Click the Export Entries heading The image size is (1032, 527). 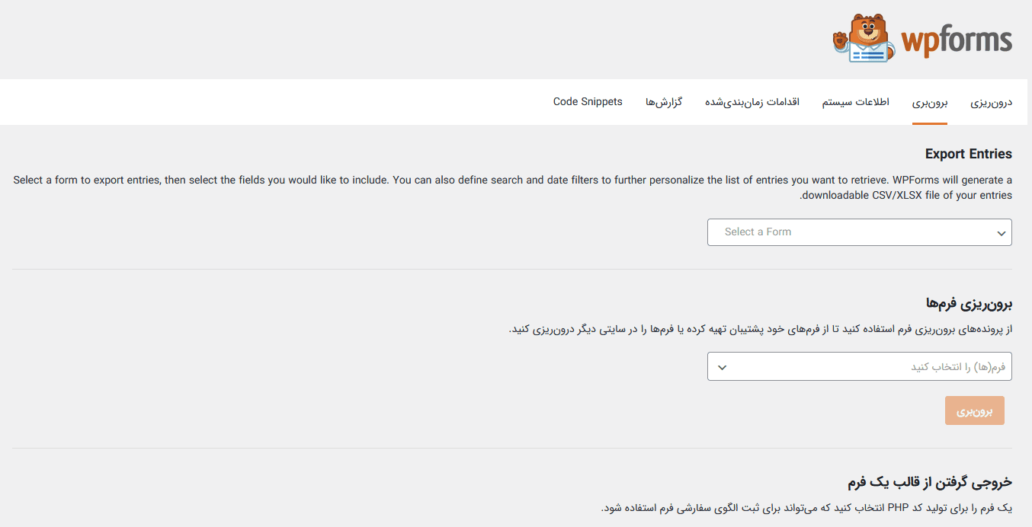[969, 154]
